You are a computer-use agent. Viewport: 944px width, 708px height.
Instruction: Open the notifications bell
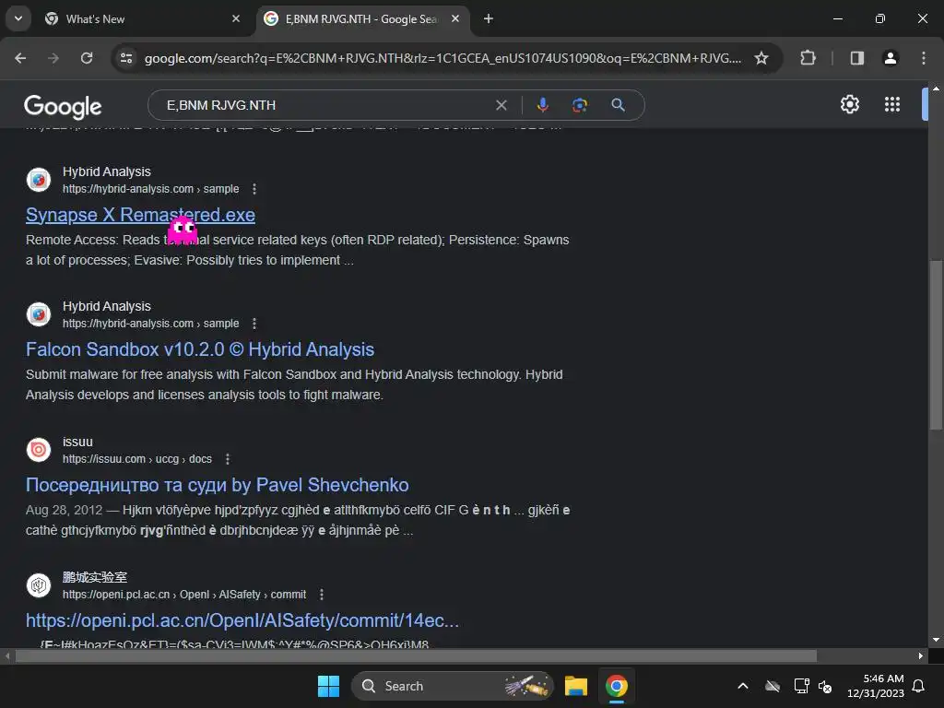[x=919, y=686]
